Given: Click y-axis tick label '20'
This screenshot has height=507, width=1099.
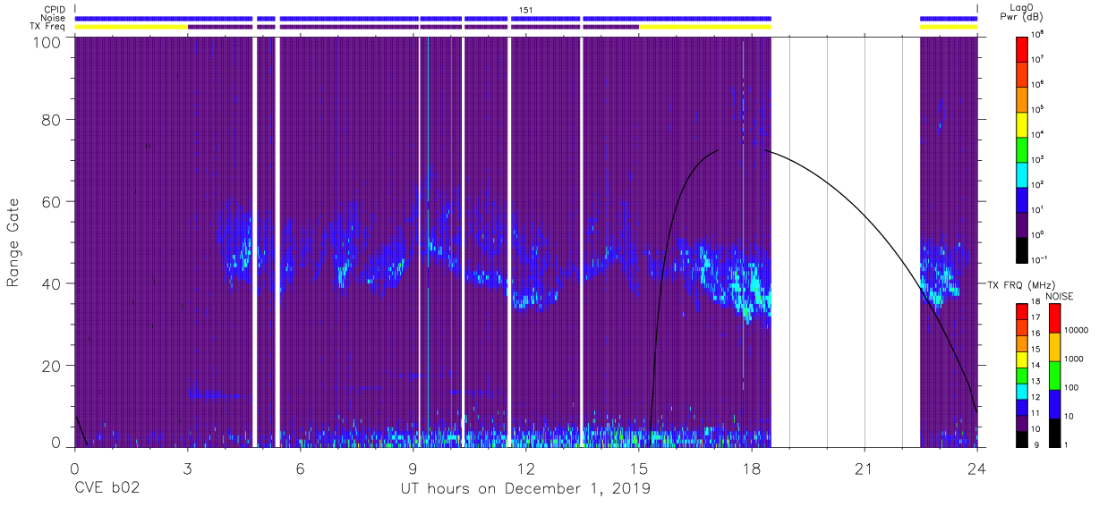Looking at the screenshot, I should [x=52, y=366].
